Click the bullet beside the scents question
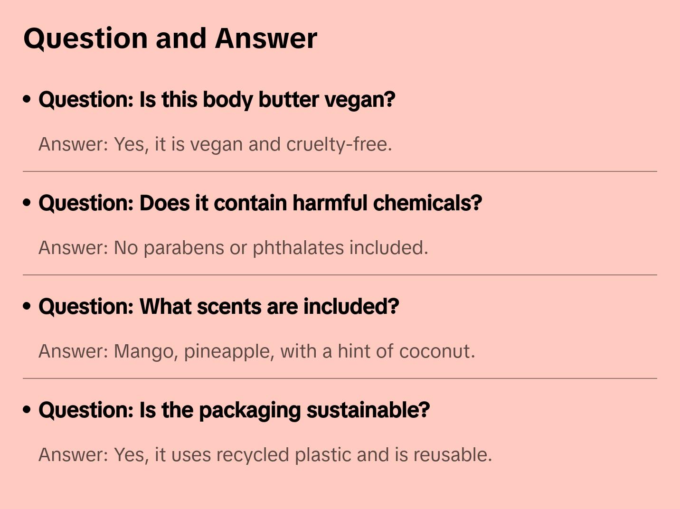Viewport: 680px width, 509px height. 27,307
